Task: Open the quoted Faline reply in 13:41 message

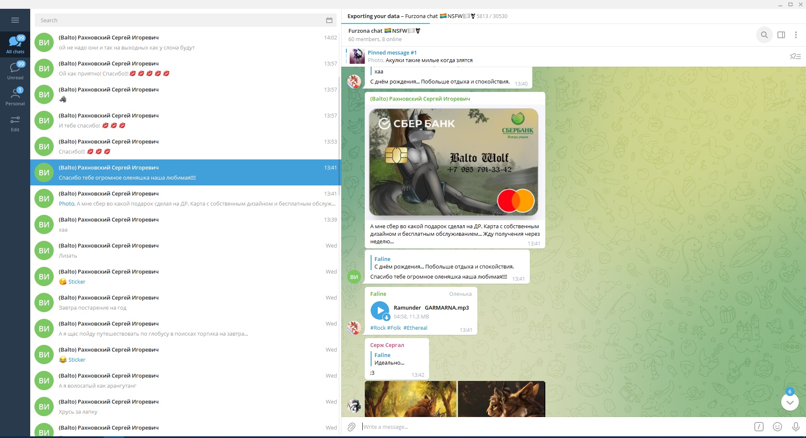Action: pyautogui.click(x=447, y=263)
